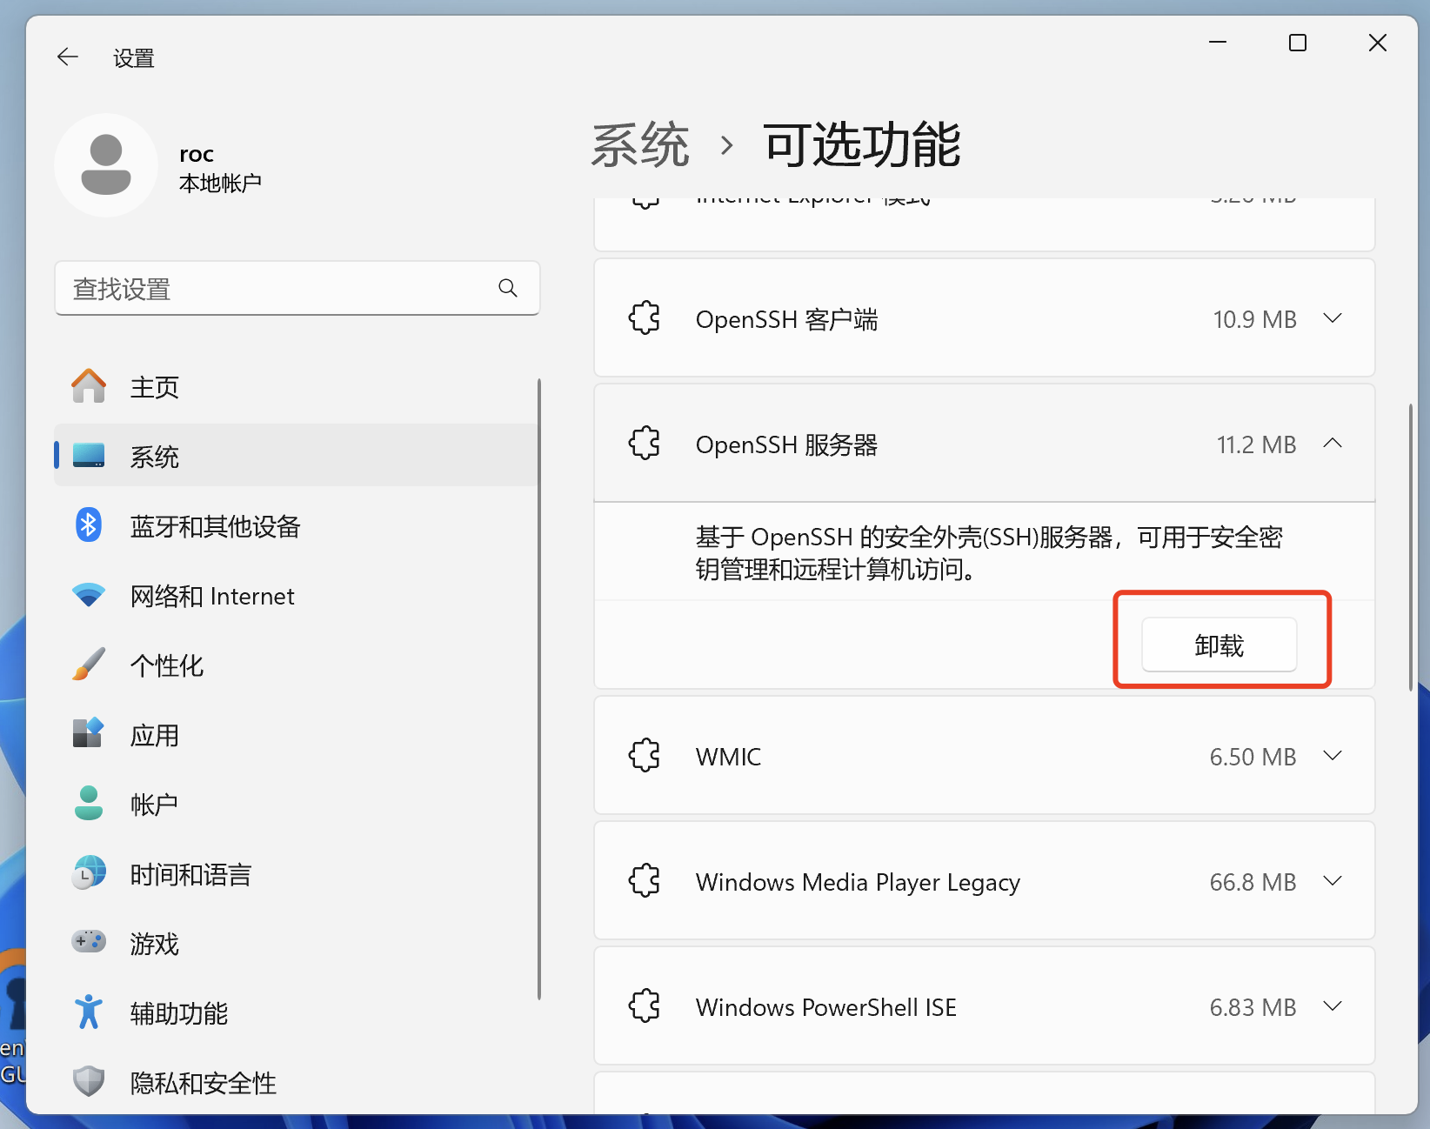Viewport: 1430px width, 1129px height.
Task: Click the Time and language globe icon
Action: [x=89, y=873]
